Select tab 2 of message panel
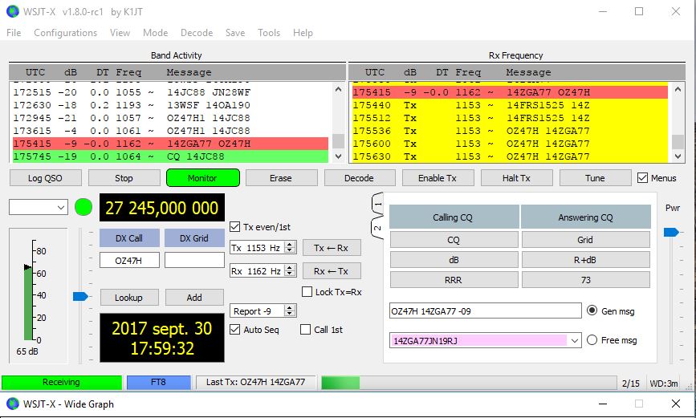696x418 pixels. [377, 228]
